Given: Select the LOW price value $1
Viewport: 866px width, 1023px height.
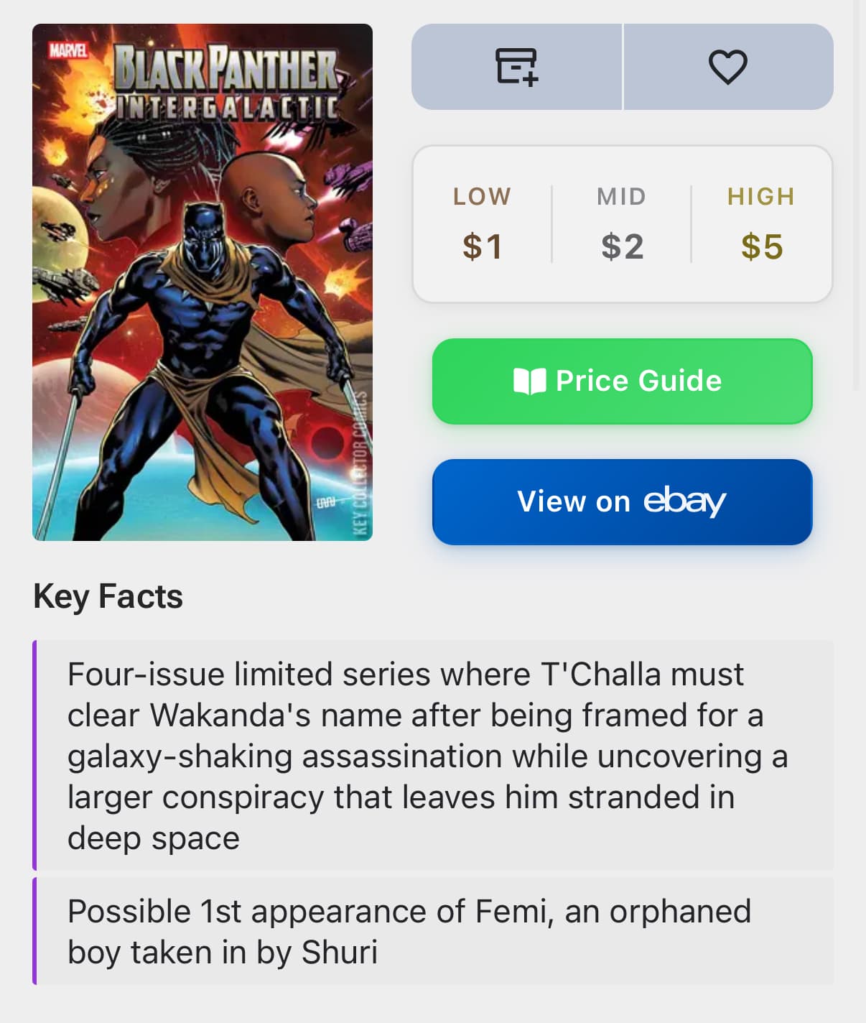Looking at the screenshot, I should click(x=483, y=246).
